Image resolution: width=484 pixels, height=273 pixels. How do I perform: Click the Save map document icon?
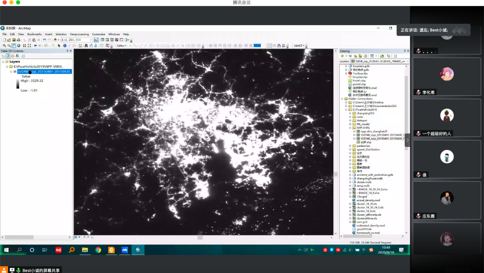click(x=14, y=40)
